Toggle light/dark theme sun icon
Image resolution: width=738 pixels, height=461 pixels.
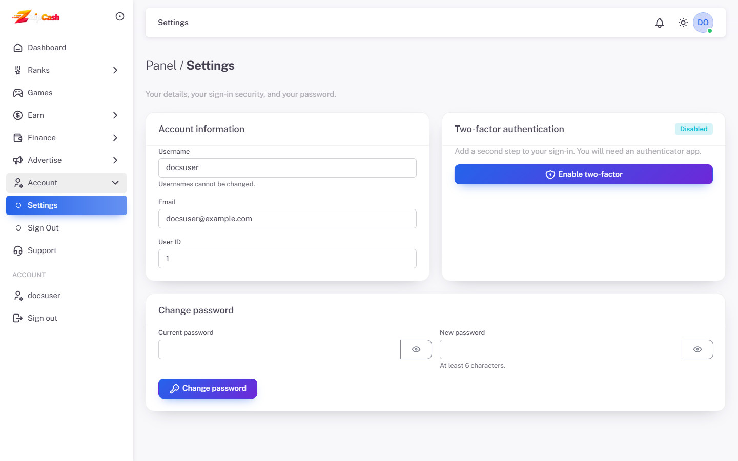tap(683, 23)
